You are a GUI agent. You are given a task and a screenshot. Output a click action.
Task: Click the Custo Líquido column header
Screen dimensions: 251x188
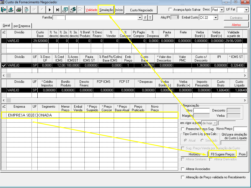coord(239,83)
